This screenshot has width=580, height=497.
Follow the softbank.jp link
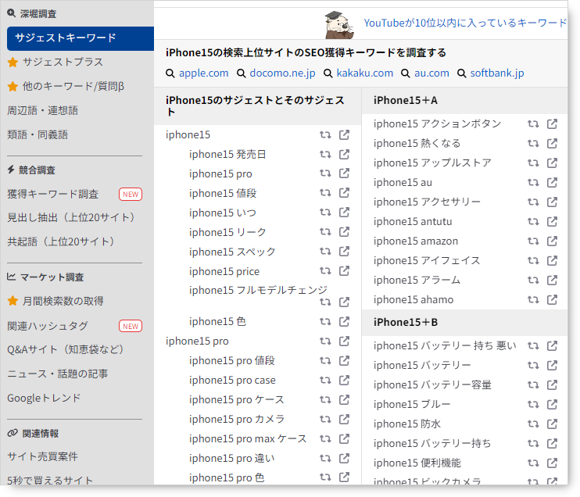[x=497, y=73]
